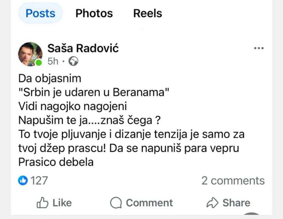Click the Share button label
Image resolution: width=283 pixels, height=219 pixels.
236,203
